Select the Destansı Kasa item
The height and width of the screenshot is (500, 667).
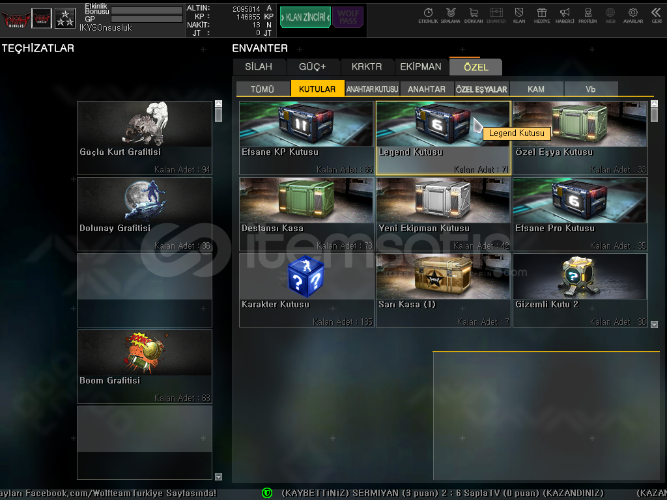306,214
